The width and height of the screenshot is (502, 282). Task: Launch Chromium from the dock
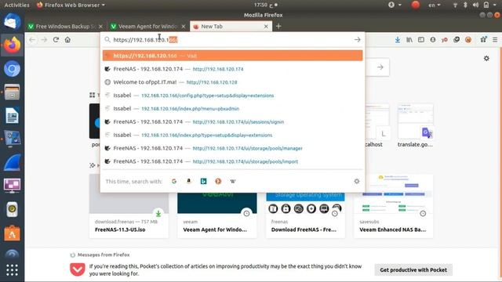[12, 69]
